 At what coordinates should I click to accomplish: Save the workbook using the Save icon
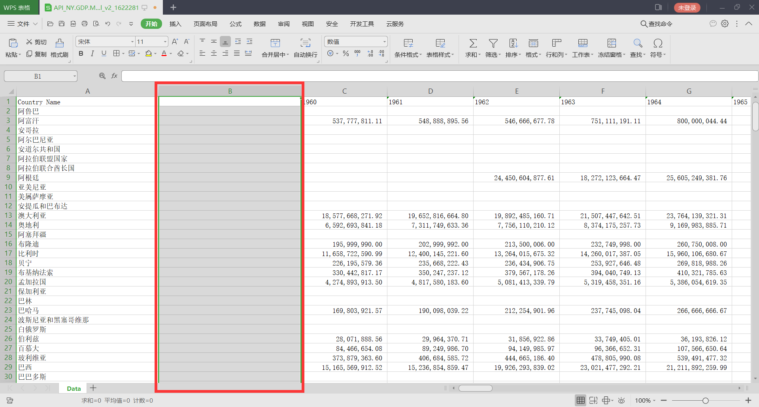(62, 24)
